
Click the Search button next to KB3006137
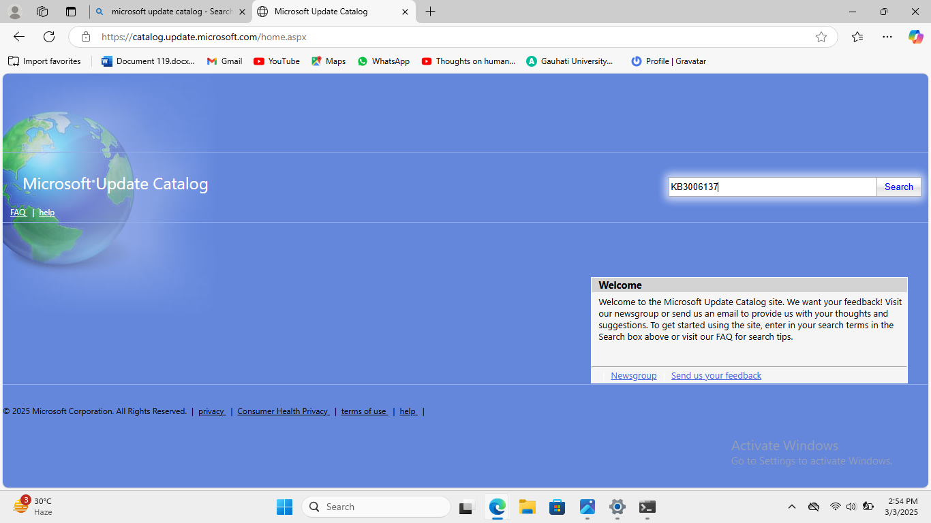(898, 187)
